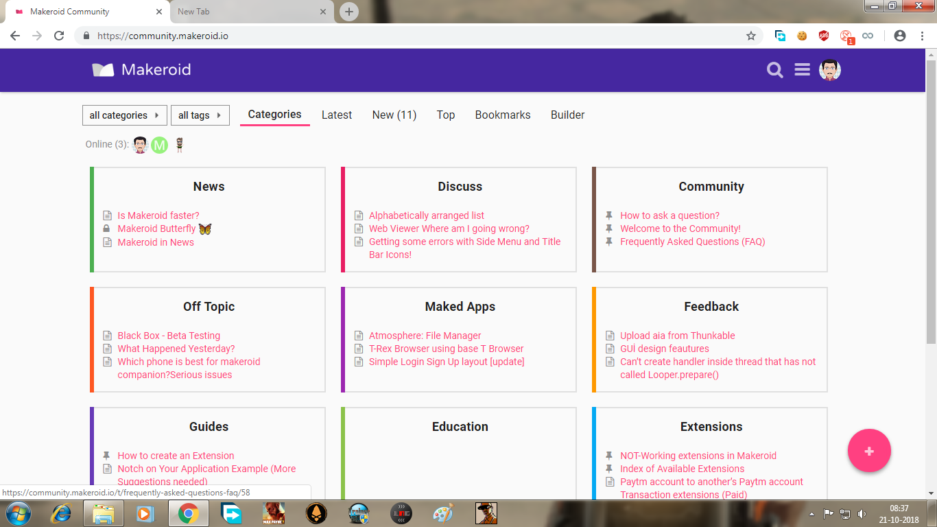This screenshot has height=527, width=937.
Task: Open the hamburger menu in Makeroid header
Action: 802,70
